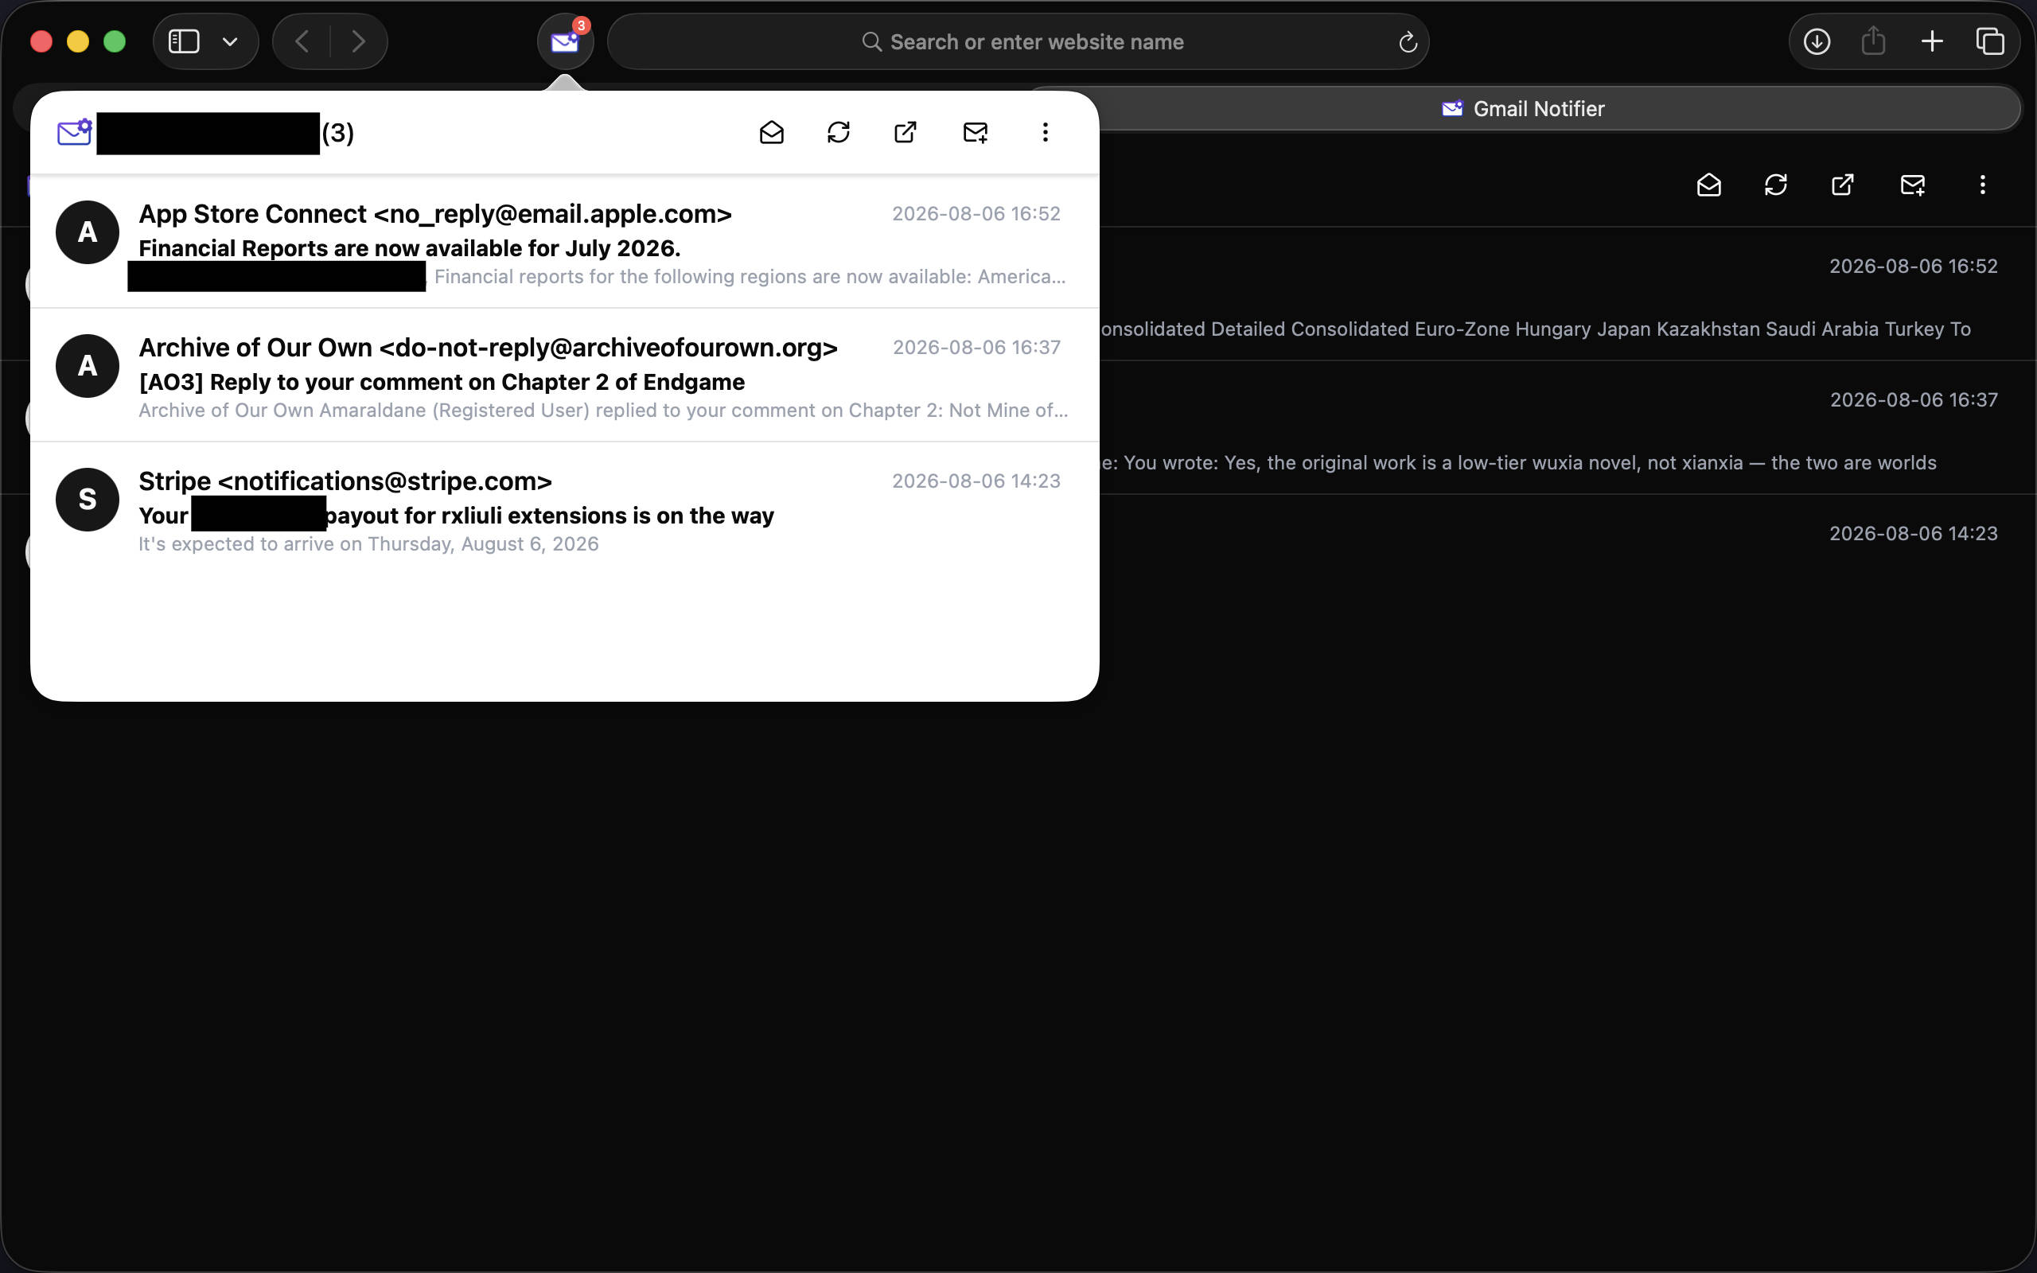Screen dimensions: 2037x1273
Task: Click the unread count (3) in the popup header
Action: click(338, 133)
